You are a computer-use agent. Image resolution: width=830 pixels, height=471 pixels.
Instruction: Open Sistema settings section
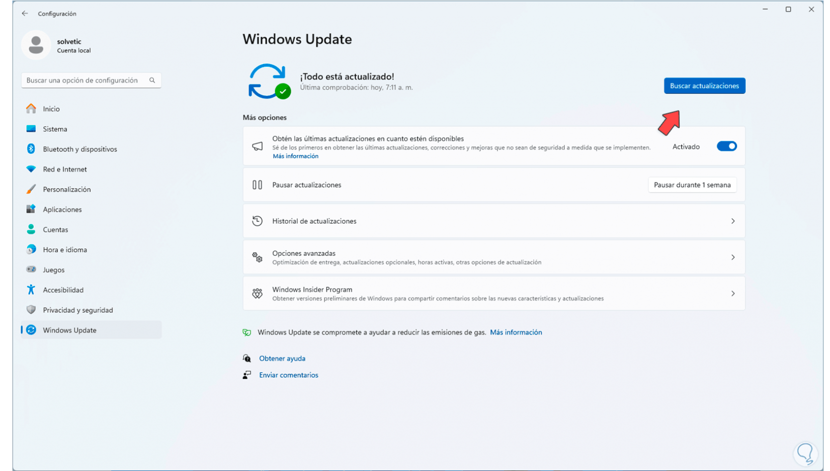[x=91, y=129]
